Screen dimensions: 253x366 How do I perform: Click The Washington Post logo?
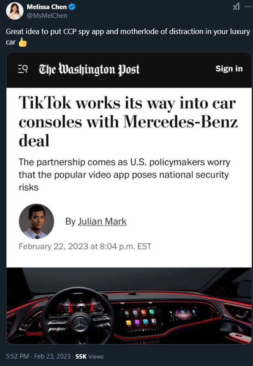tap(89, 69)
